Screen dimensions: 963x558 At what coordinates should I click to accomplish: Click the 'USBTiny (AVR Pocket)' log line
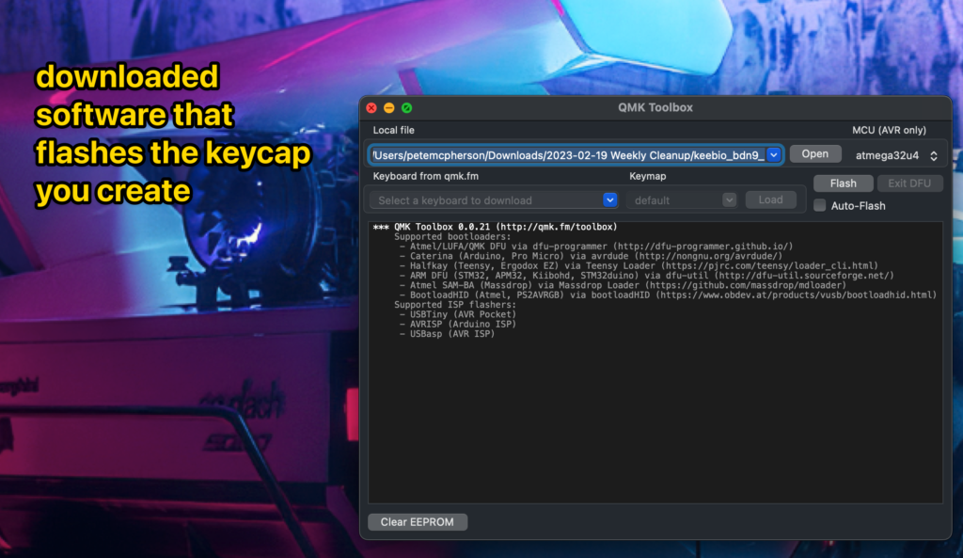458,314
